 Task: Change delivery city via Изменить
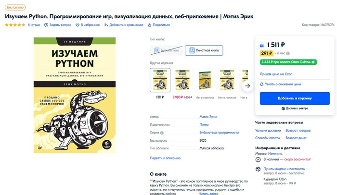coord(275,154)
